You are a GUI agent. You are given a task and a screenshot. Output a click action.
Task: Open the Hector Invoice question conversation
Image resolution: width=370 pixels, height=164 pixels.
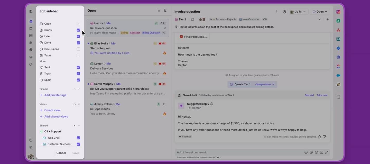(128, 28)
